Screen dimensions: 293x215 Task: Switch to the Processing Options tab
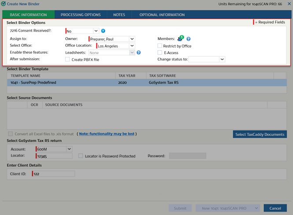pos(80,15)
